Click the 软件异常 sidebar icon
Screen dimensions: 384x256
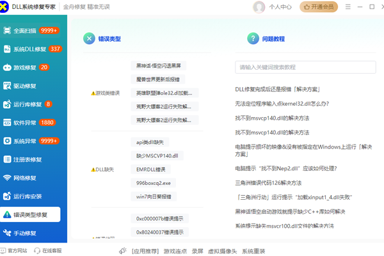8,122
